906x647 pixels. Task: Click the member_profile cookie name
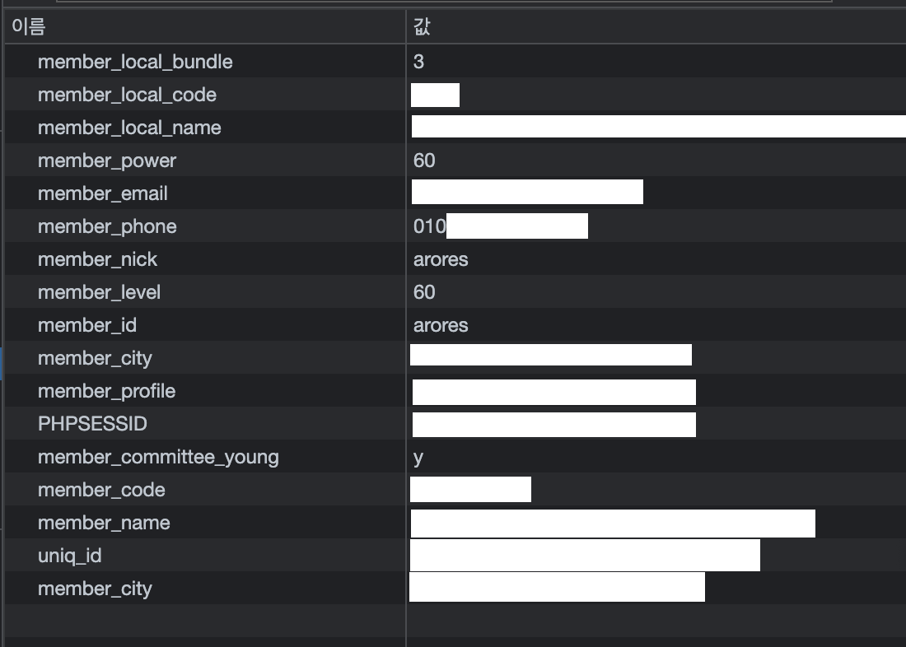point(106,391)
